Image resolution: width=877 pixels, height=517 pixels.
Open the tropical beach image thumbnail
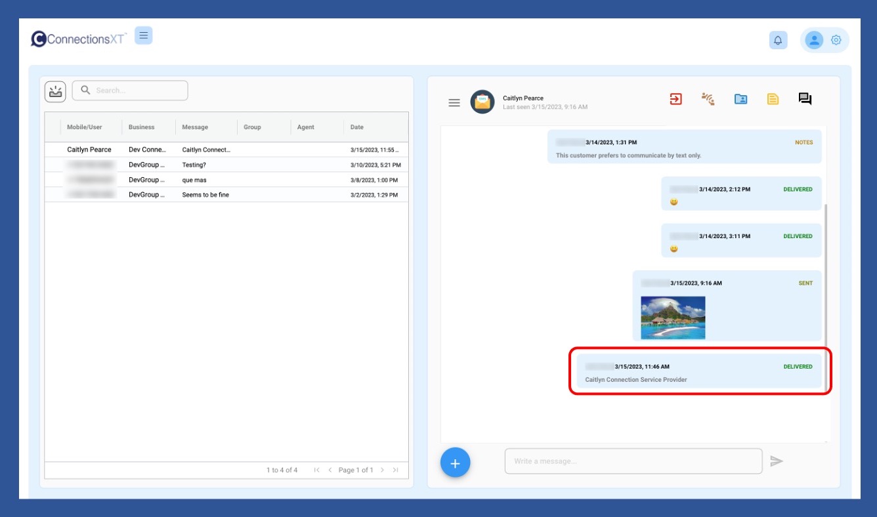tap(673, 318)
